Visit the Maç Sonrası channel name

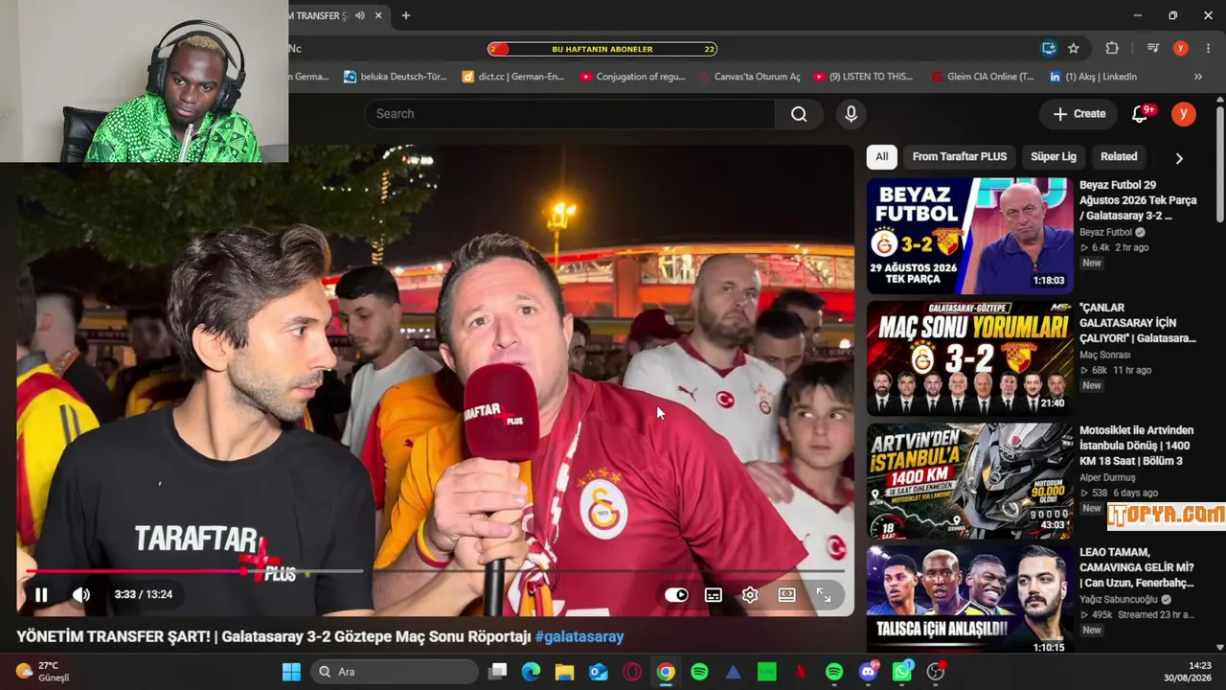click(1104, 355)
